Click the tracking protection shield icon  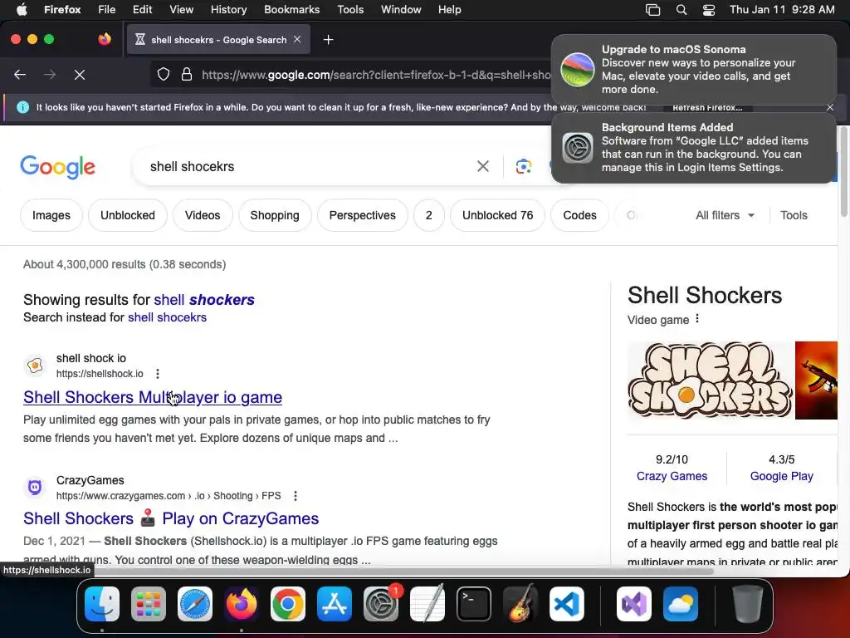(164, 74)
